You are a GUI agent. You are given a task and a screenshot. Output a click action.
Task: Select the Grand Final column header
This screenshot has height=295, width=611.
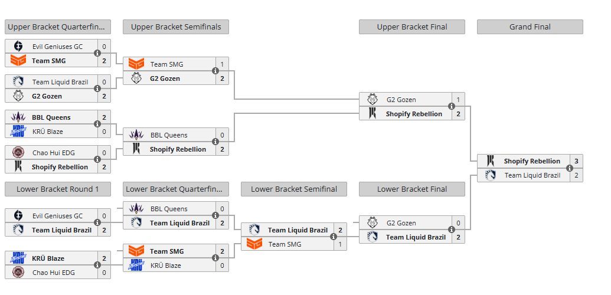click(530, 27)
